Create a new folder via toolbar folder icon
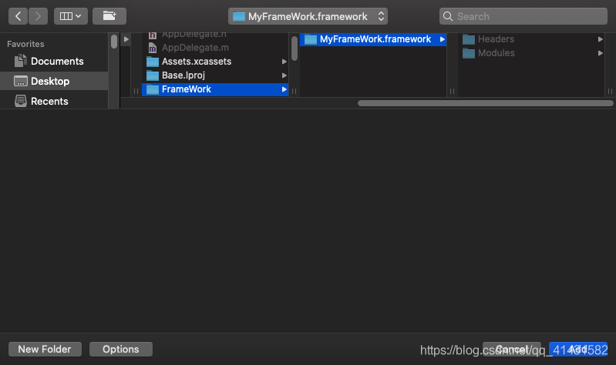Screen dimensions: 616x365 [109, 16]
